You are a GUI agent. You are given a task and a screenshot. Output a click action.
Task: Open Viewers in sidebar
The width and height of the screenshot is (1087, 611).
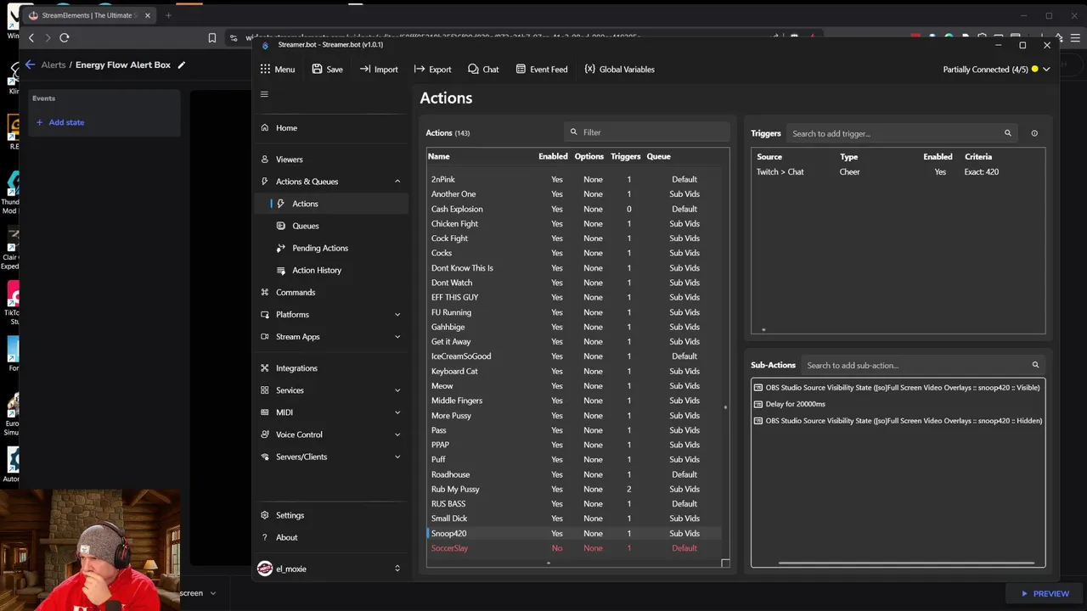pyautogui.click(x=331, y=160)
